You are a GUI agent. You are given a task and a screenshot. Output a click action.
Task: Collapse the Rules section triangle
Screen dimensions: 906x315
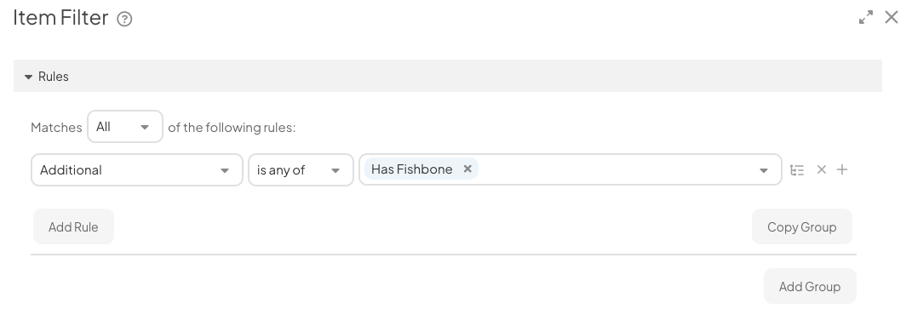[28, 77]
